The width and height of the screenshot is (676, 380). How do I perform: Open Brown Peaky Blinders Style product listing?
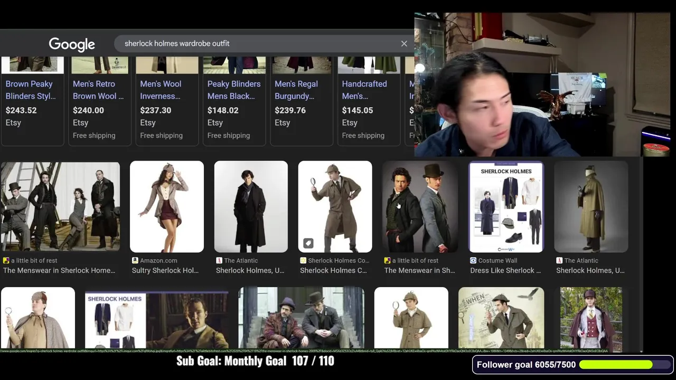31,90
